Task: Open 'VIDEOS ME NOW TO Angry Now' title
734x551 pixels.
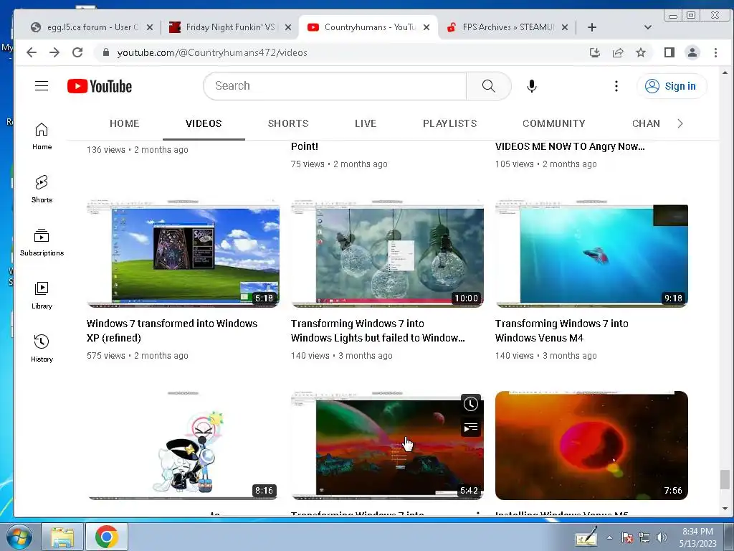Action: coord(570,146)
